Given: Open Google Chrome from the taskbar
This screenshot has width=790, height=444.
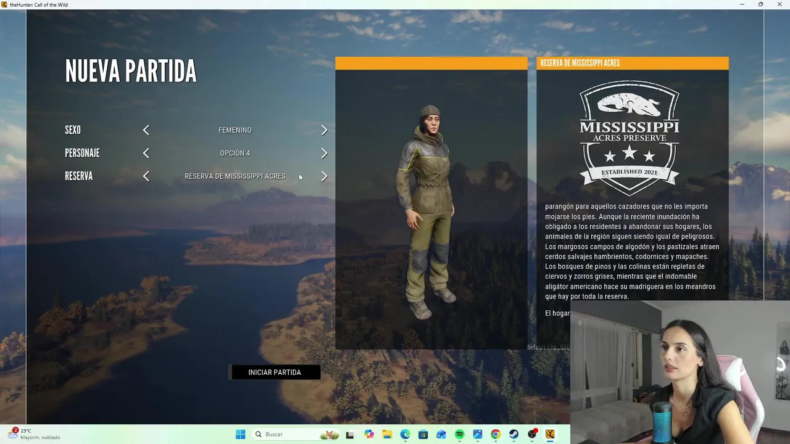Looking at the screenshot, I should [x=495, y=434].
